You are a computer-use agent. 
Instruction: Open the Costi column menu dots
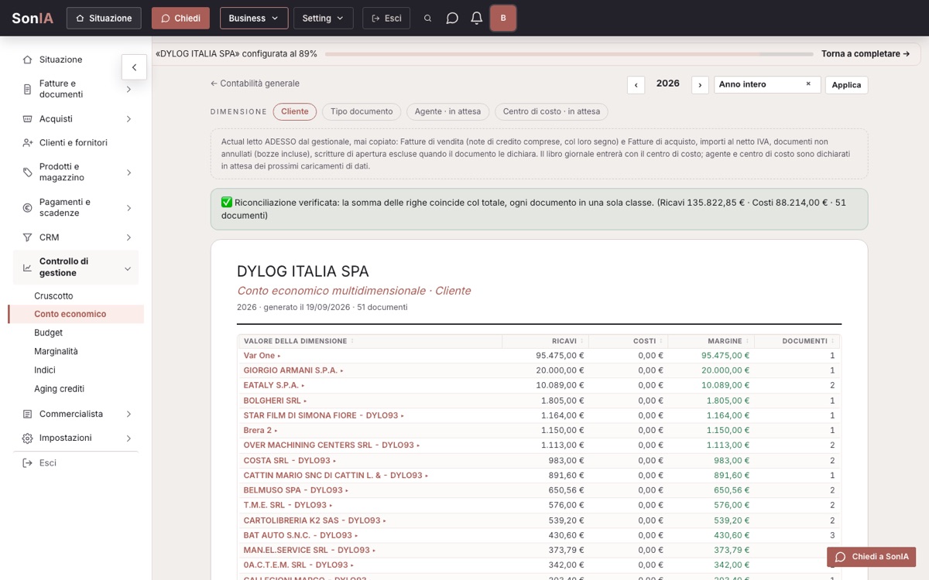pyautogui.click(x=662, y=341)
